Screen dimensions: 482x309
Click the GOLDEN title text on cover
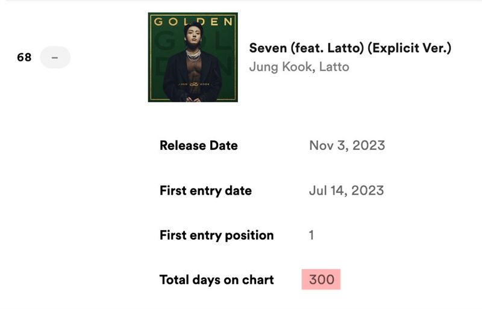[x=193, y=22]
